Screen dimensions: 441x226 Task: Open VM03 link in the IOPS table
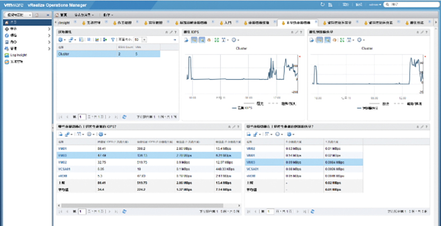point(62,155)
